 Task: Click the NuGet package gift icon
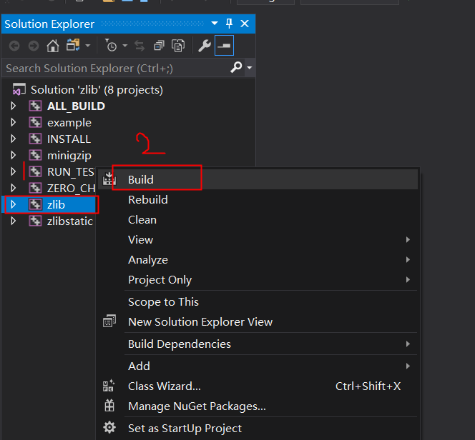click(109, 406)
